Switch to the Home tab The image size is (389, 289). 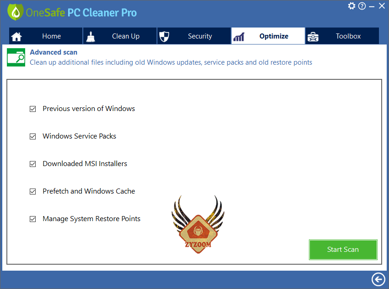46,36
